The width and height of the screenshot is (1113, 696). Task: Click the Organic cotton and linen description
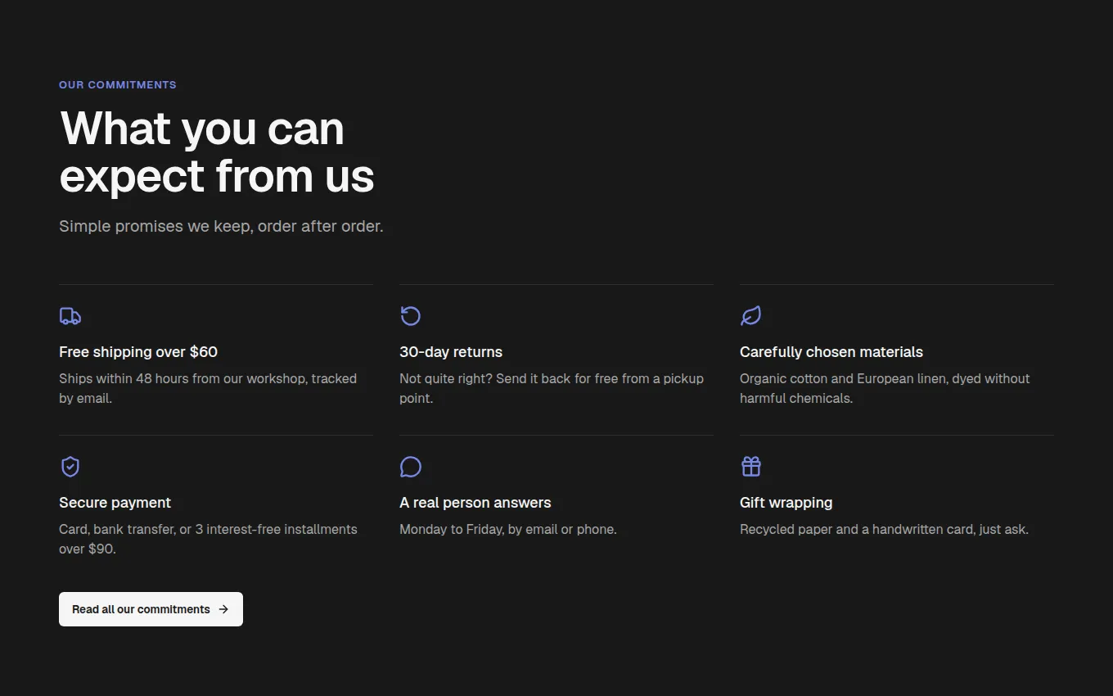(885, 388)
